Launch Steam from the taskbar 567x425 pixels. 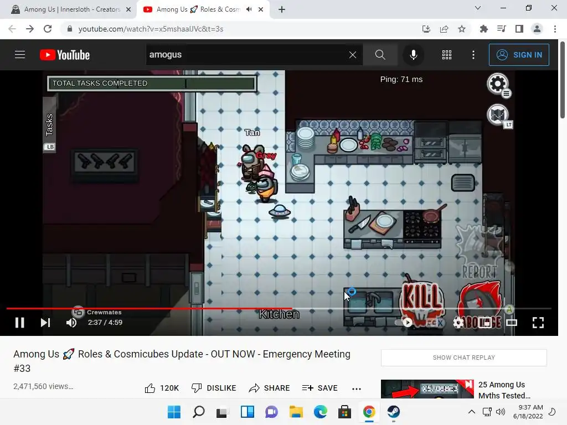394,412
